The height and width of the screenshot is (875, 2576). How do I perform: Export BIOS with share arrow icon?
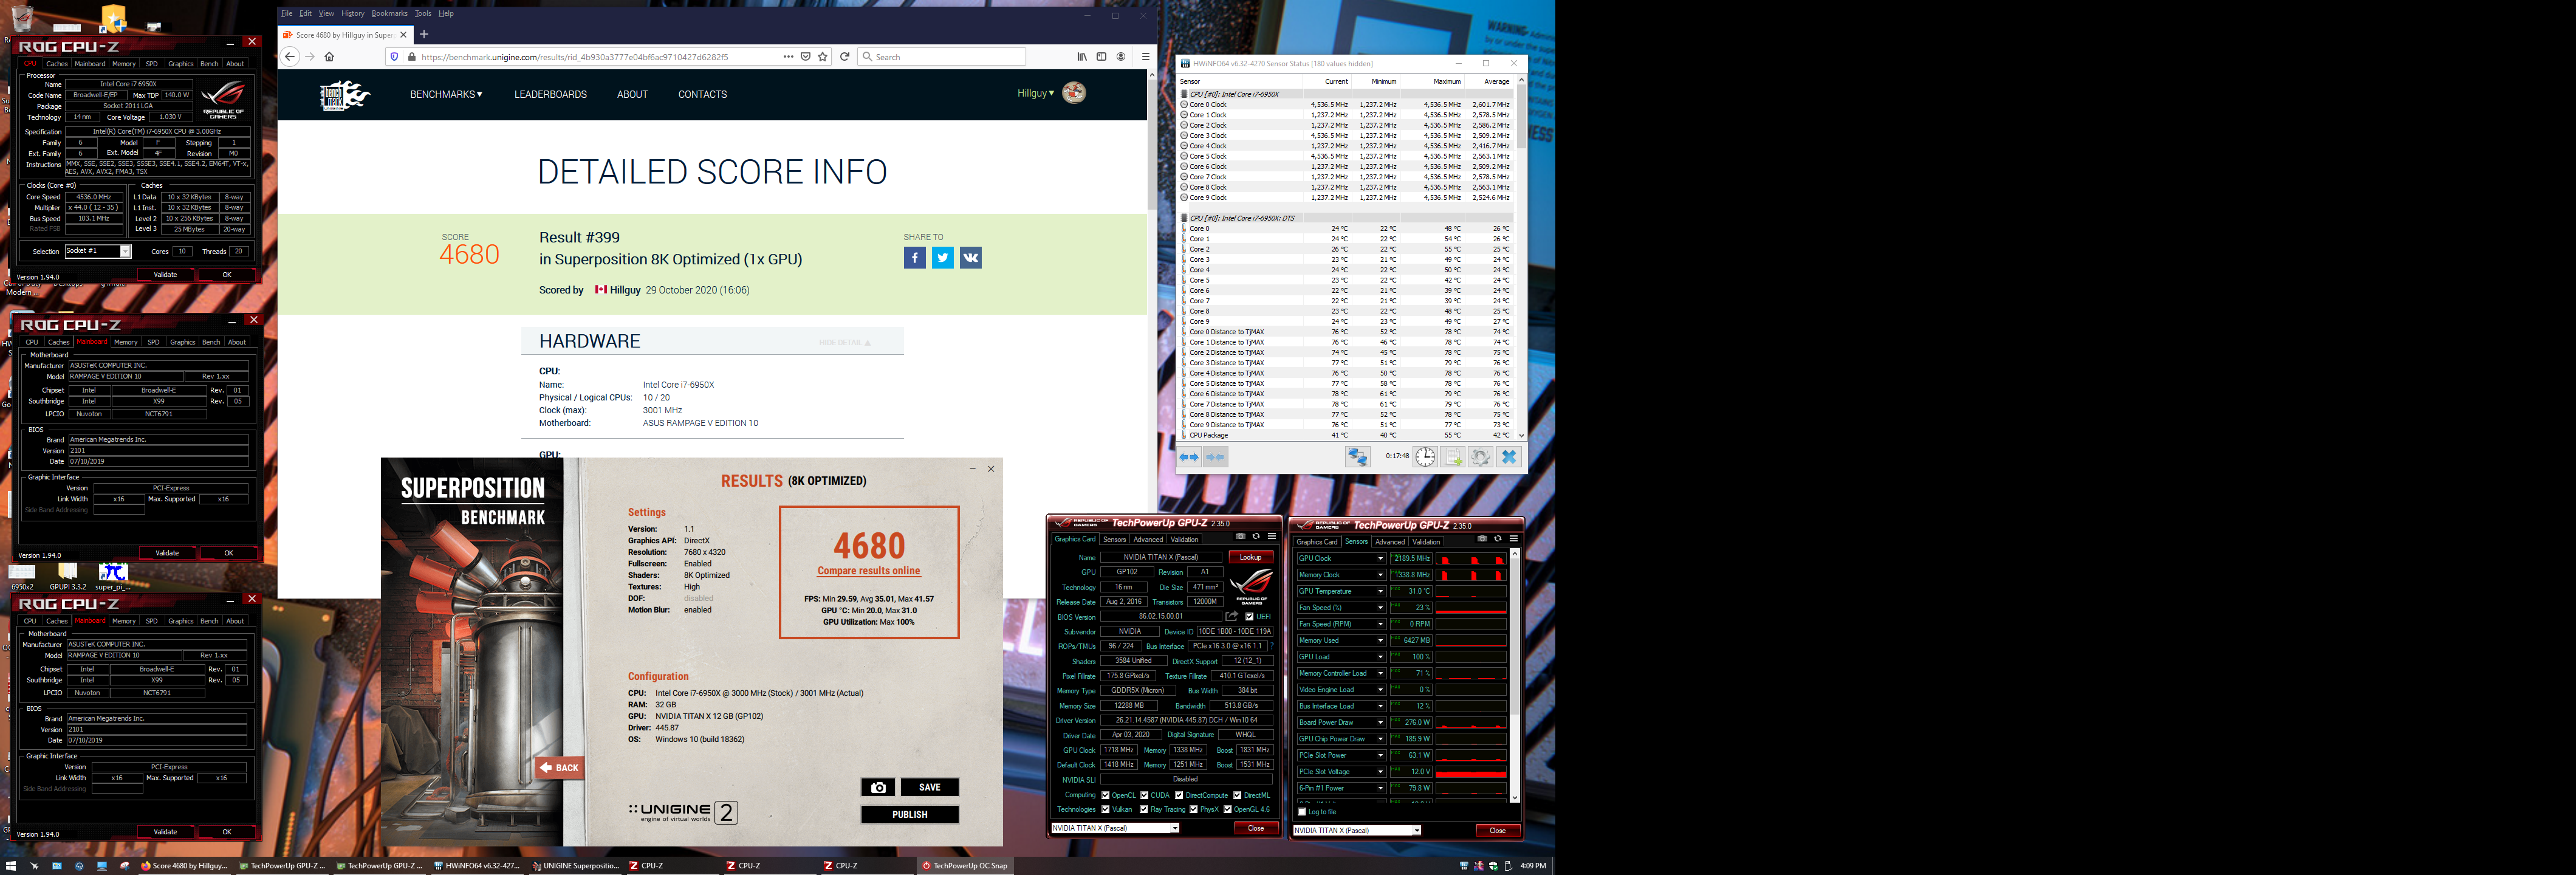(1232, 617)
